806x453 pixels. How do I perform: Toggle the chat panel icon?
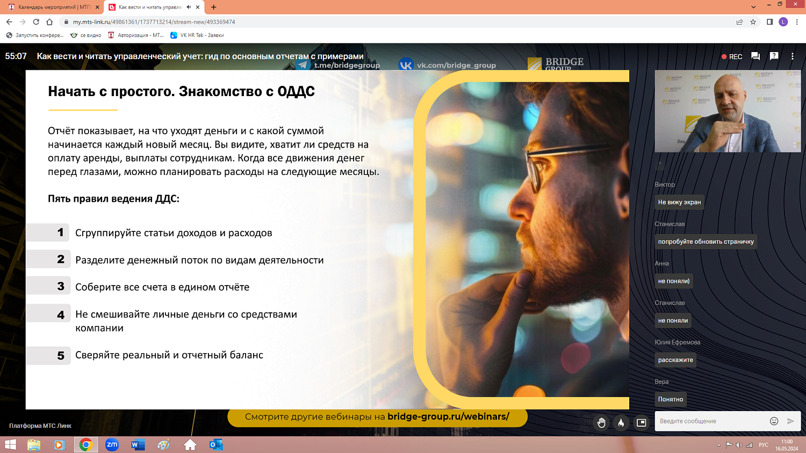tap(755, 56)
